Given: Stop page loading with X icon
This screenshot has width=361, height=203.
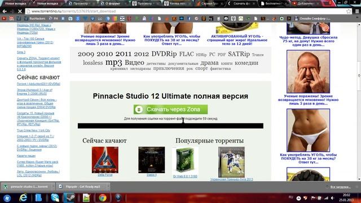Looking at the screenshot, I should pyautogui.click(x=20, y=11).
